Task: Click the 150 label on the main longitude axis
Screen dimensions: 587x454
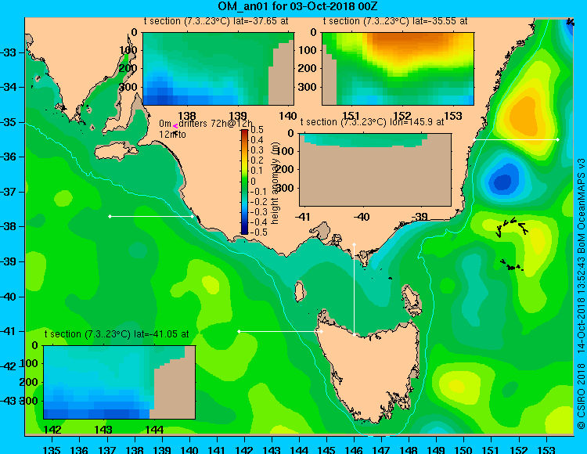Action: (x=463, y=449)
